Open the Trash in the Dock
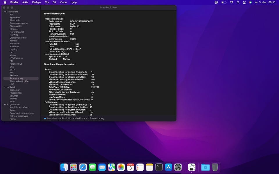 (215, 167)
